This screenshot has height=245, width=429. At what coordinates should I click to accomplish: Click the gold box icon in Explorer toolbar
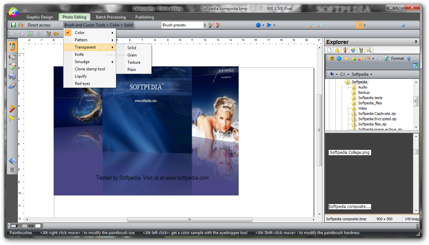(x=332, y=58)
